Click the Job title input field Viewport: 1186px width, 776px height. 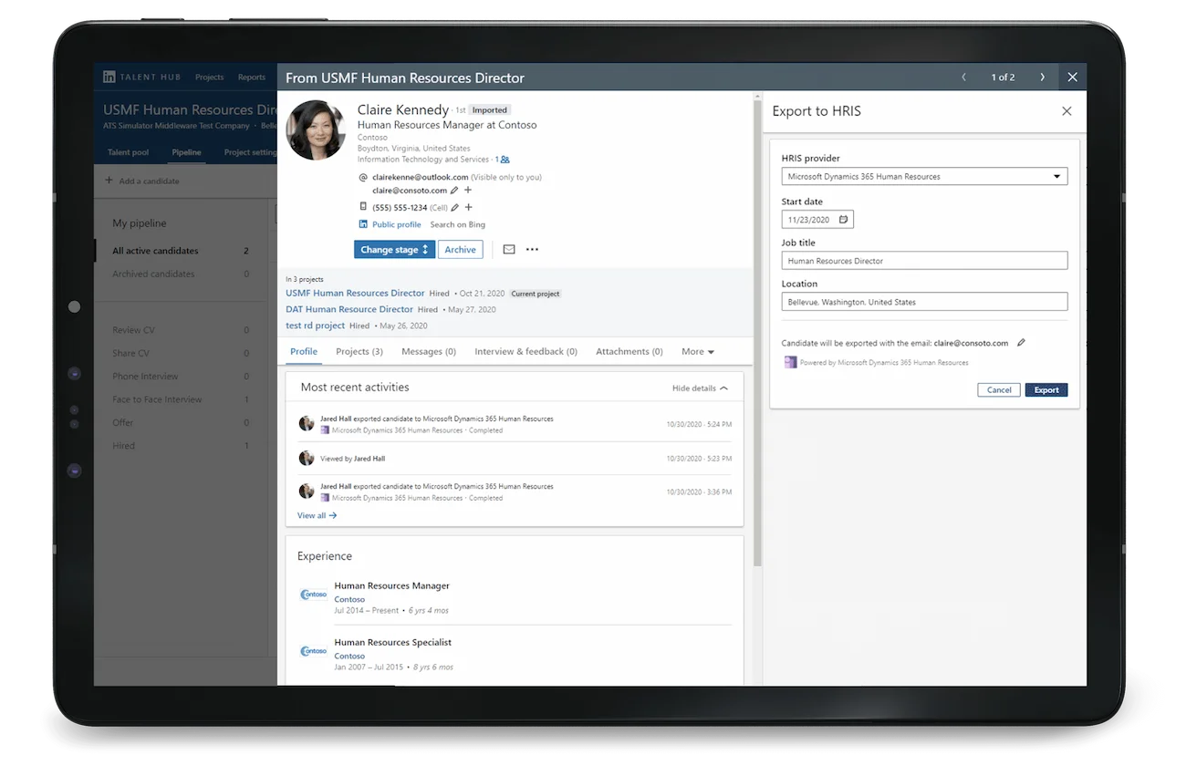924,261
